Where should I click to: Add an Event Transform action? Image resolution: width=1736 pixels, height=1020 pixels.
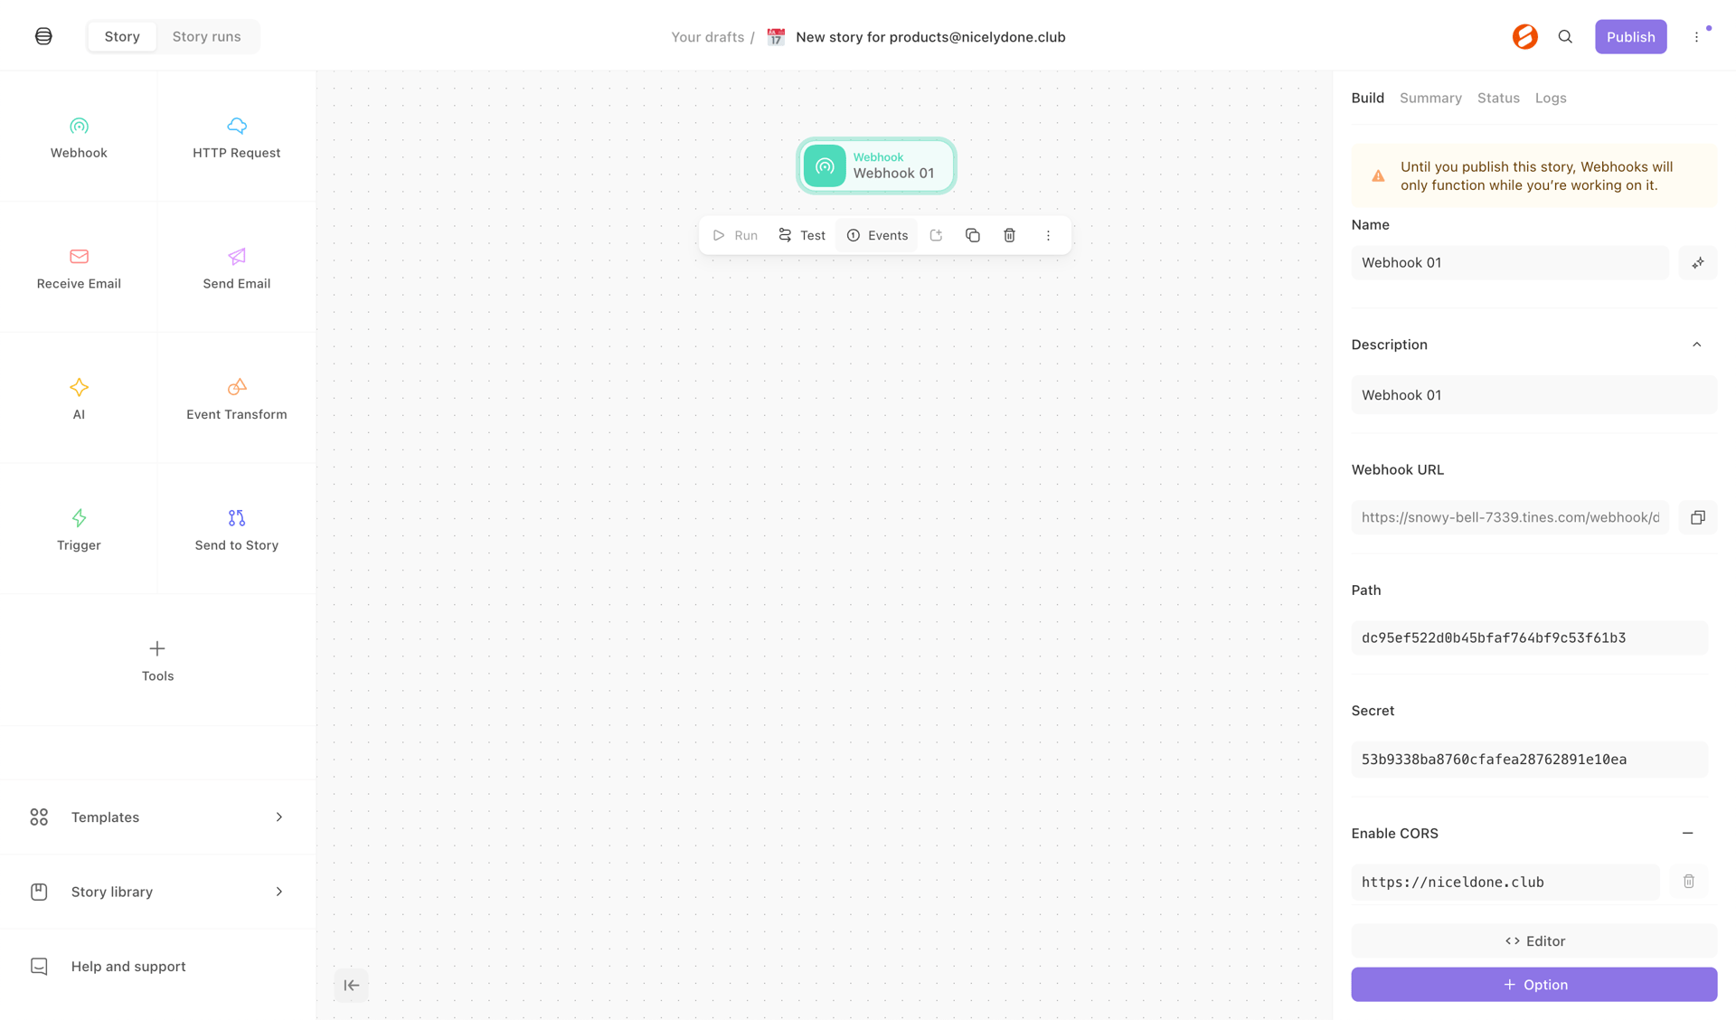pos(236,399)
